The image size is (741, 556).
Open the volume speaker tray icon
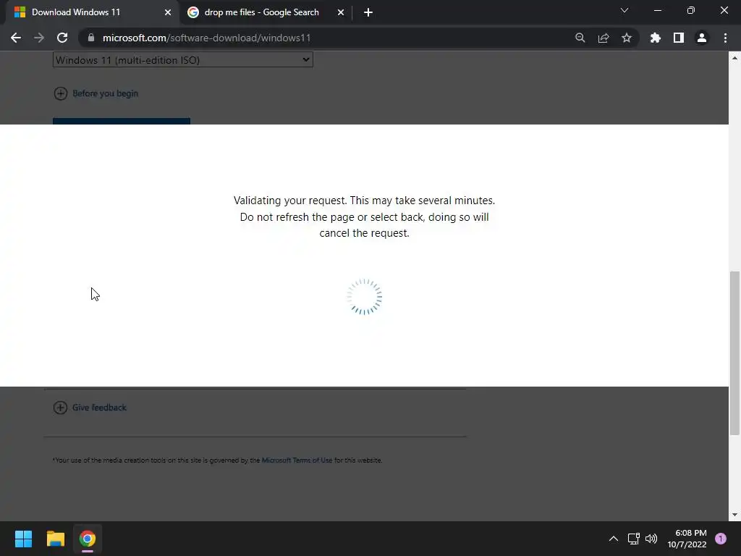coord(651,539)
